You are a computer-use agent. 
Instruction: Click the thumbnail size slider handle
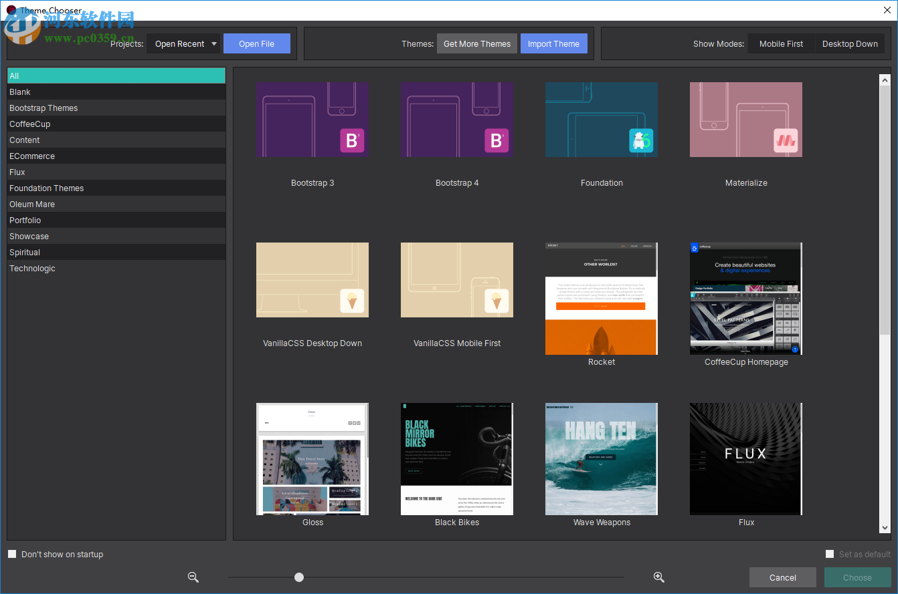coord(298,577)
